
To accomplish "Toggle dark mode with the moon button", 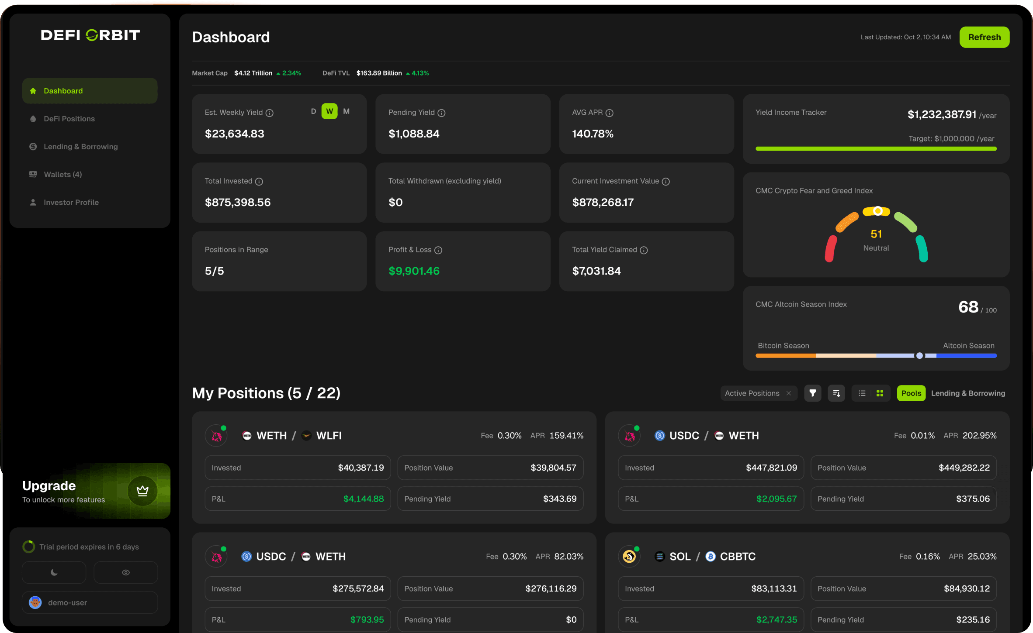I will click(x=54, y=572).
